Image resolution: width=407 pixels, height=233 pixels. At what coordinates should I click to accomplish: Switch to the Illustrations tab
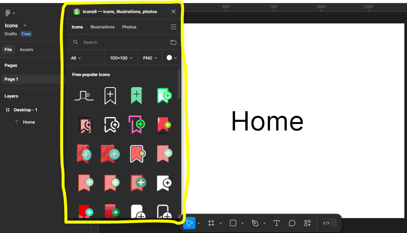click(x=102, y=27)
